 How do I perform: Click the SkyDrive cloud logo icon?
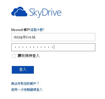point(19,12)
